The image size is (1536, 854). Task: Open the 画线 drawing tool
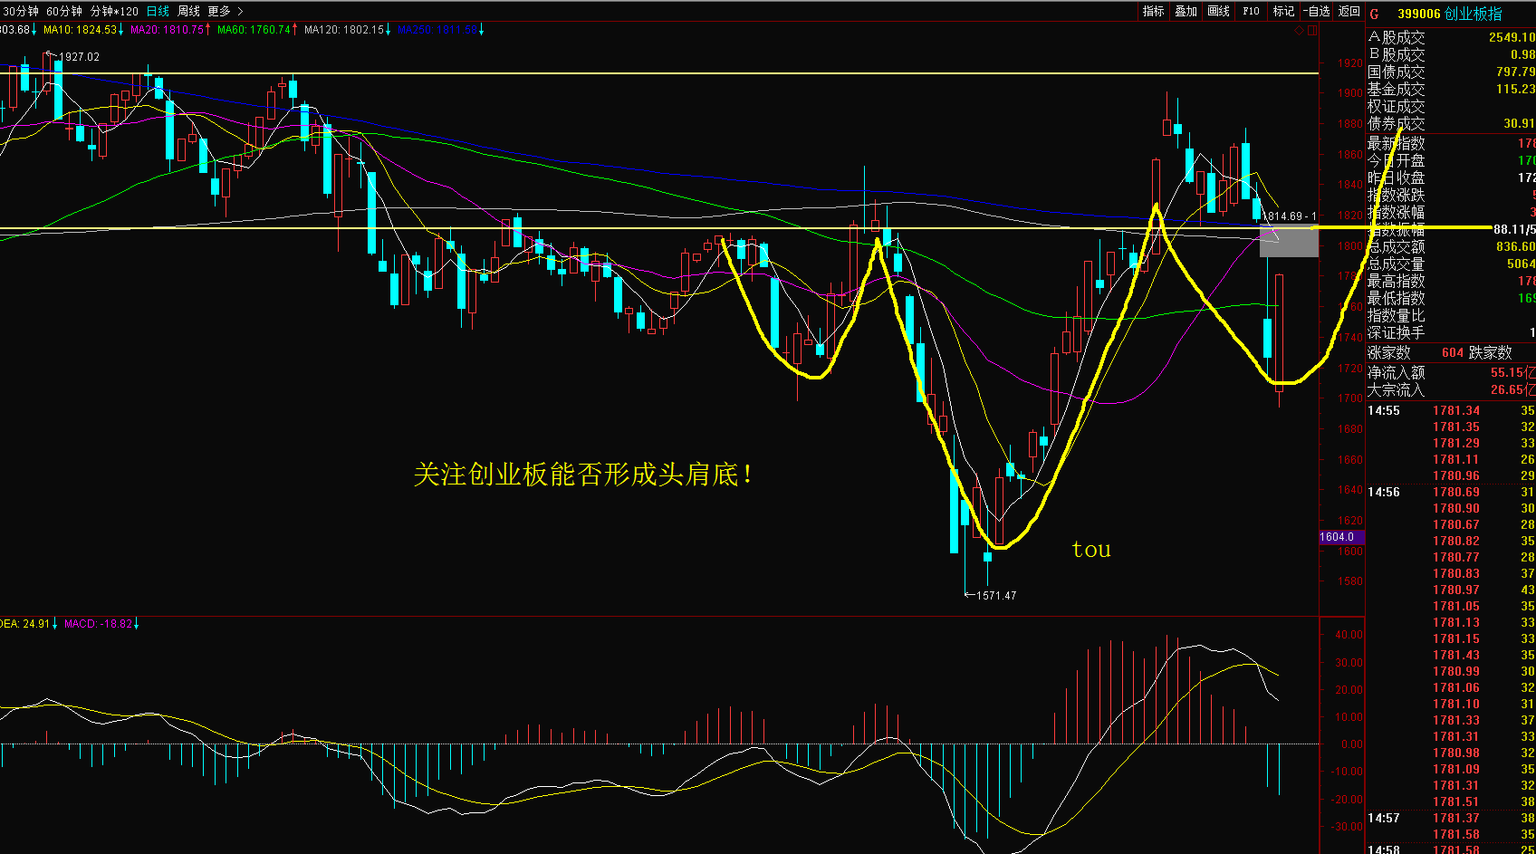(x=1218, y=11)
